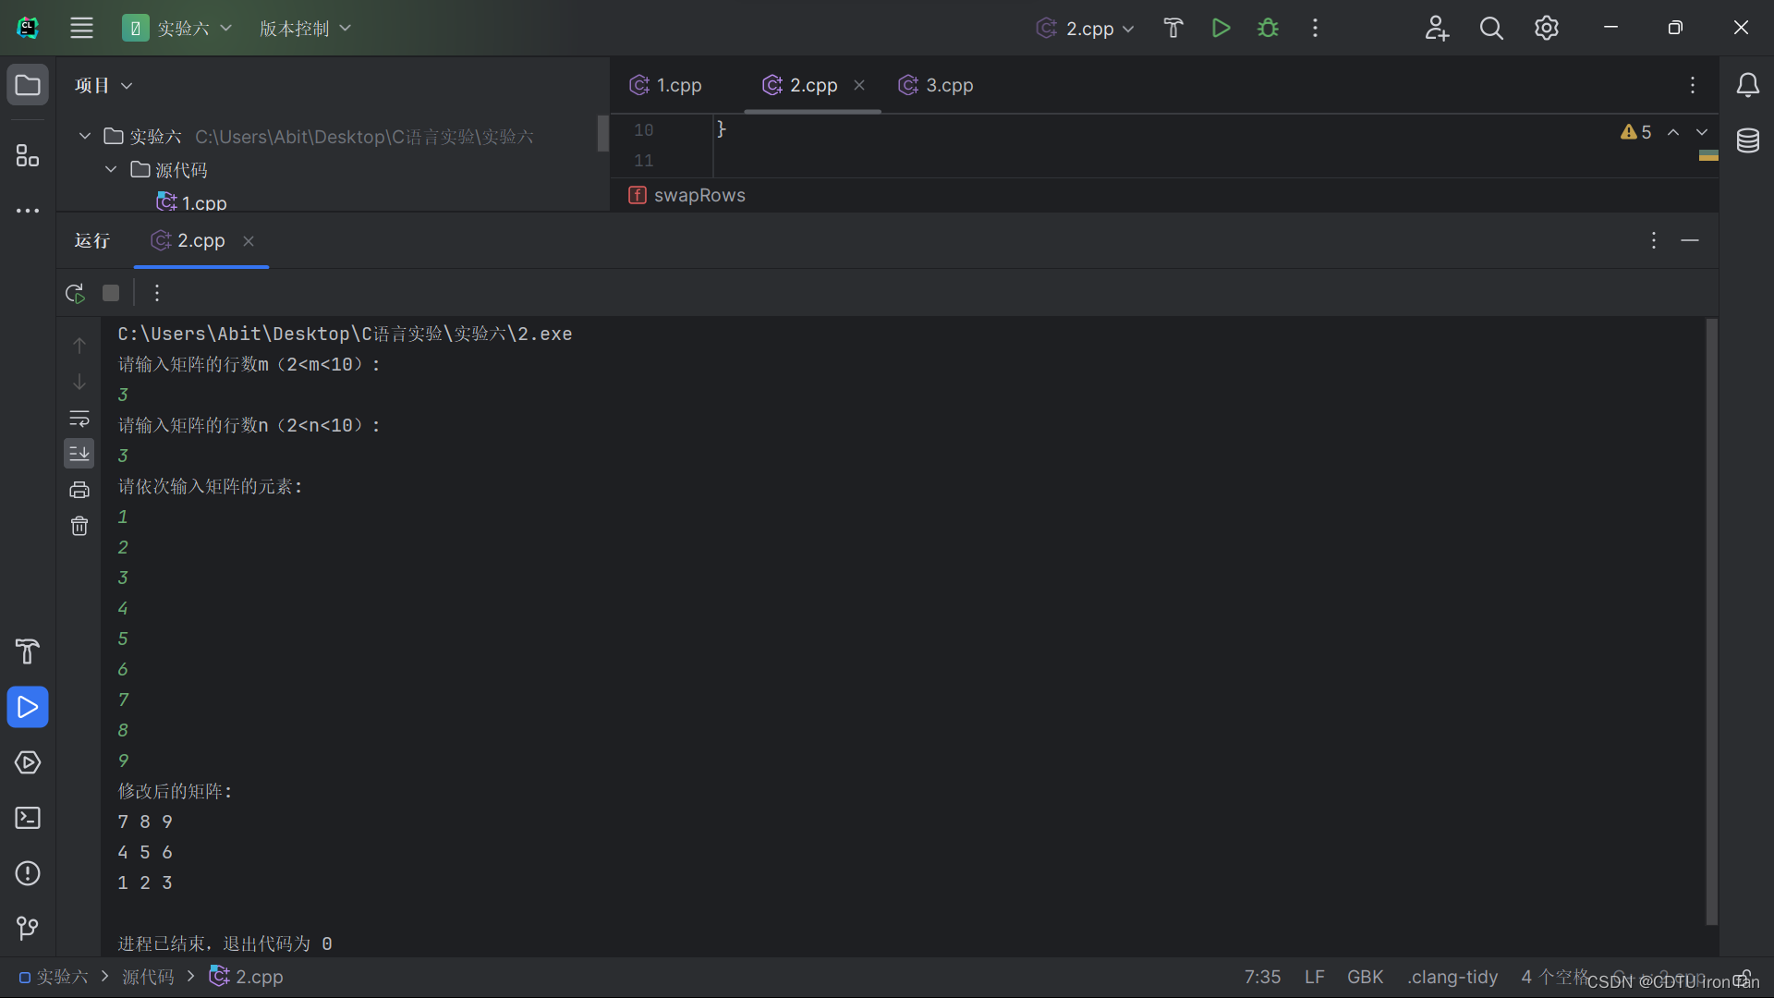Screen dimensions: 1774x998
Task: Click the Build hammer icon in top toolbar
Action: (1173, 28)
